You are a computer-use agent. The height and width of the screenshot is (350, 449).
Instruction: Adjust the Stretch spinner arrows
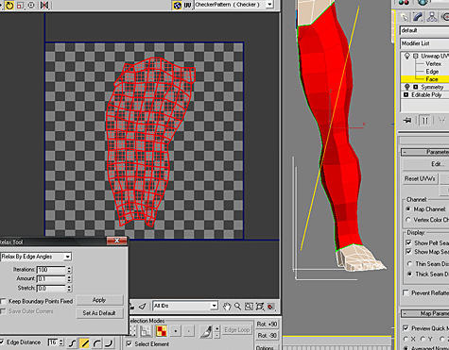coord(69,288)
